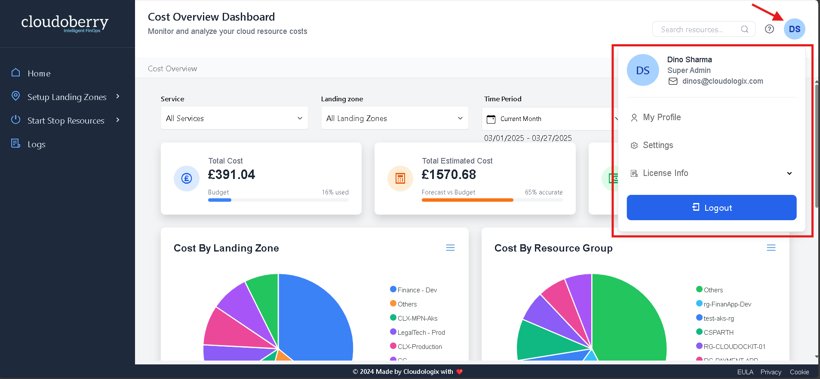Expand the Start Stop Resources chevron
This screenshot has height=379, width=820.
click(118, 120)
